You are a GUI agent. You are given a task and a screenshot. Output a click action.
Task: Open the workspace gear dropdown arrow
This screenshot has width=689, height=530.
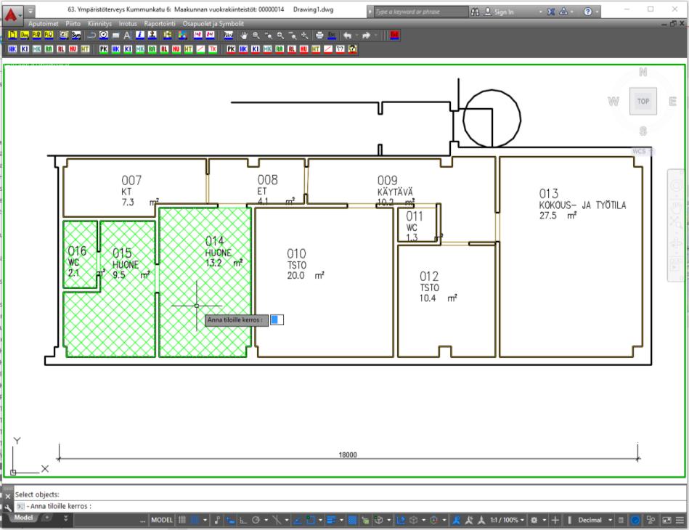point(544,521)
